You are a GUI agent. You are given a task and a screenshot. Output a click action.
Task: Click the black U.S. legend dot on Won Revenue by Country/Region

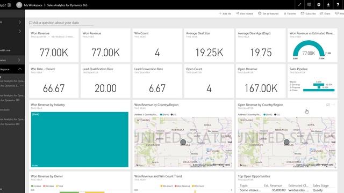tap(172, 115)
